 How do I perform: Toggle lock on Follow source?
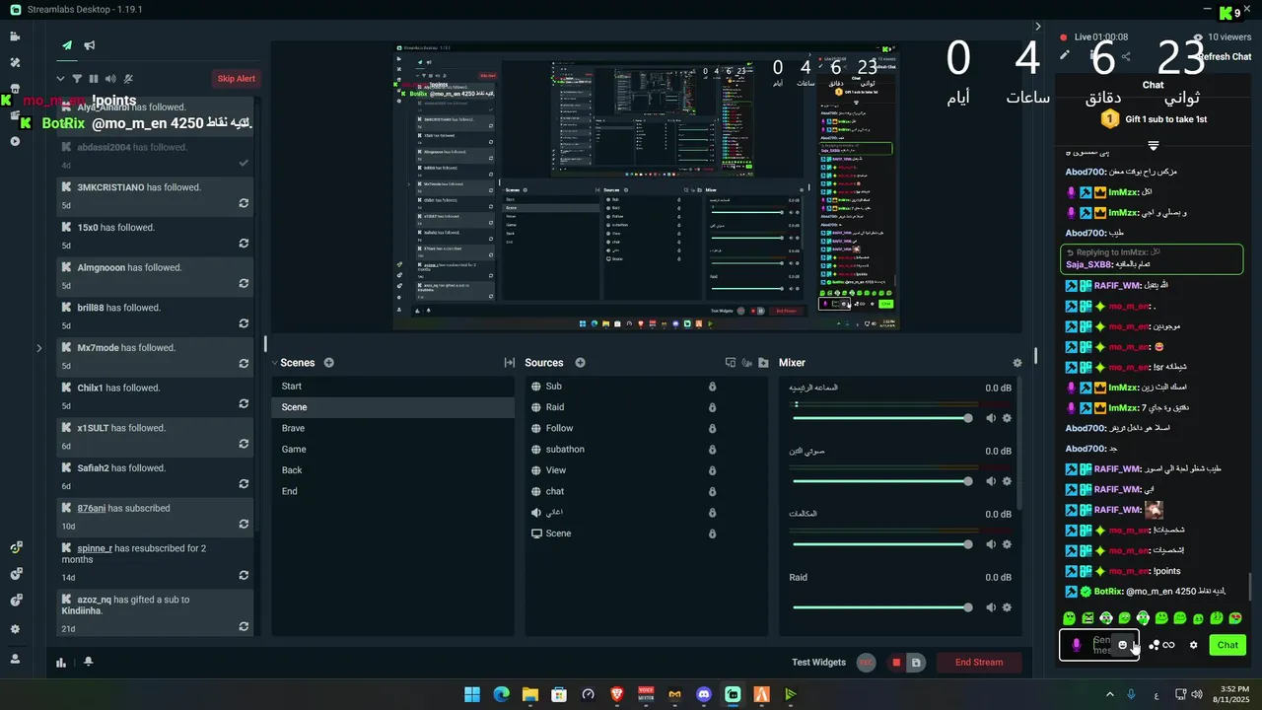point(712,428)
